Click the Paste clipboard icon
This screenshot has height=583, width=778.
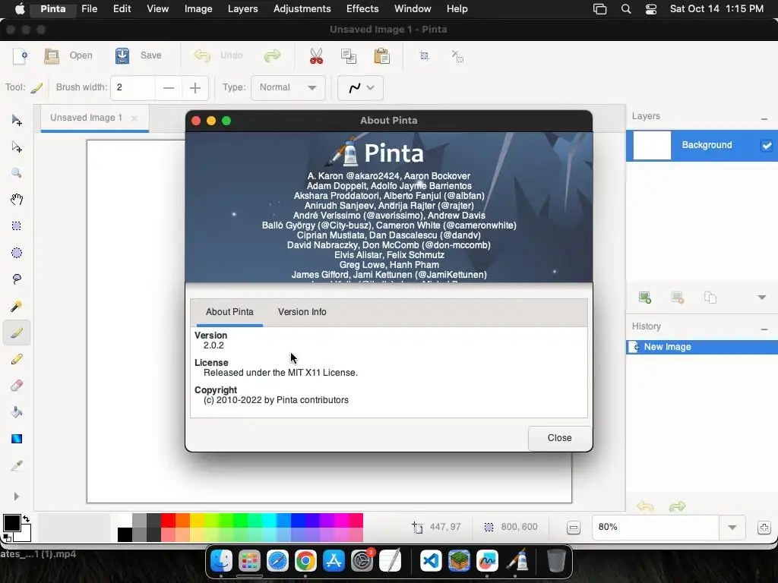tap(381, 55)
